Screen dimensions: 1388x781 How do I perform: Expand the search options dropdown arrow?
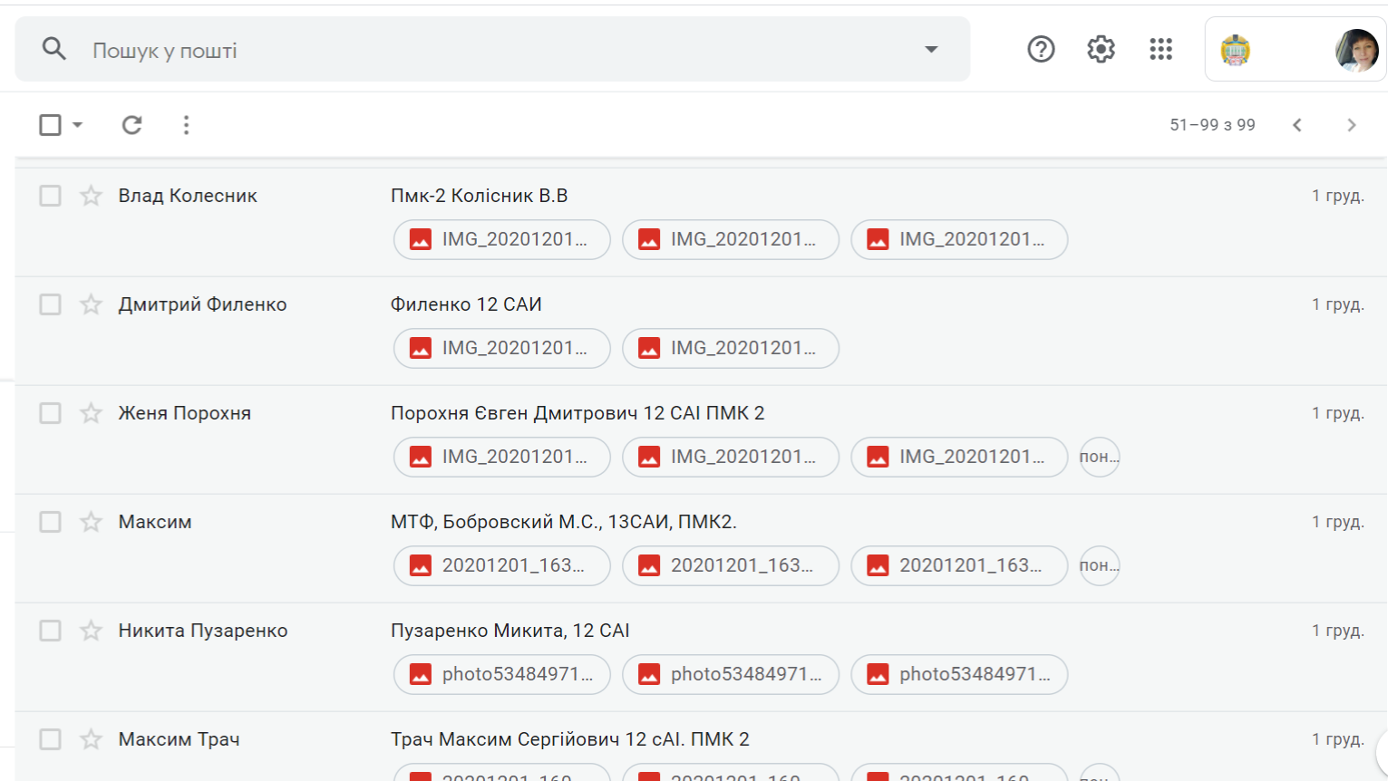[931, 49]
